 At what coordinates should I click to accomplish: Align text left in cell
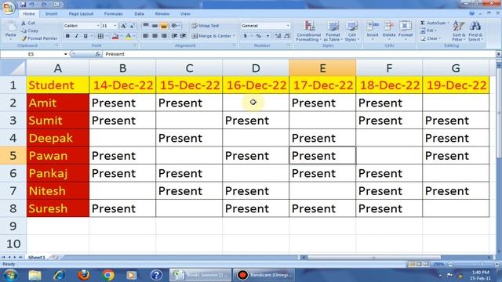[x=146, y=36]
